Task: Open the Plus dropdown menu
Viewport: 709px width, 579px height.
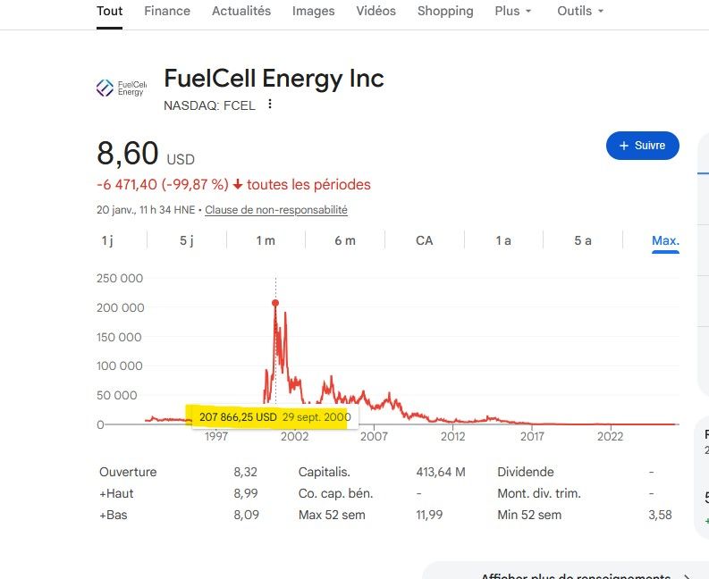Action: [x=513, y=11]
